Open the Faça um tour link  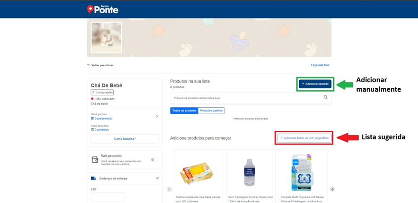pyautogui.click(x=320, y=65)
